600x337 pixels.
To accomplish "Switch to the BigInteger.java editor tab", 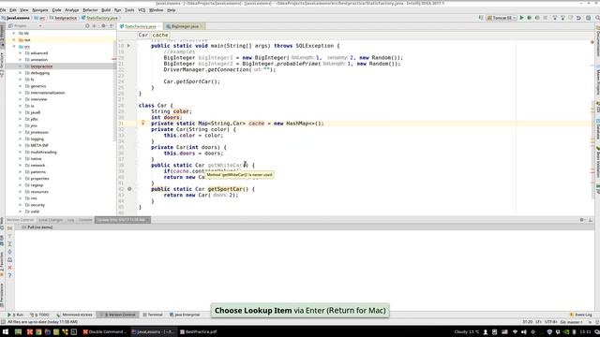I will click(x=185, y=26).
